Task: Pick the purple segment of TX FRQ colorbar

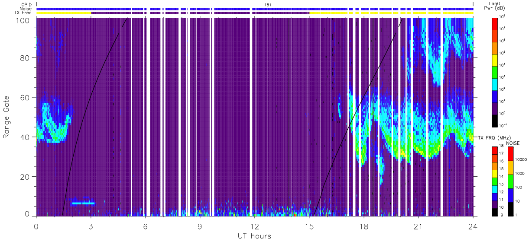Action: [x=495, y=204]
